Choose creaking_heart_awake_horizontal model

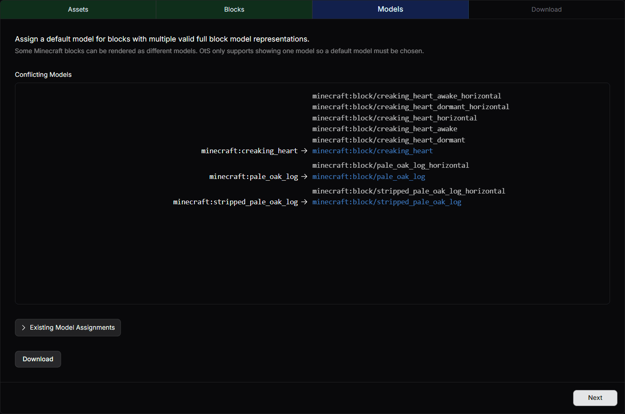click(x=407, y=96)
